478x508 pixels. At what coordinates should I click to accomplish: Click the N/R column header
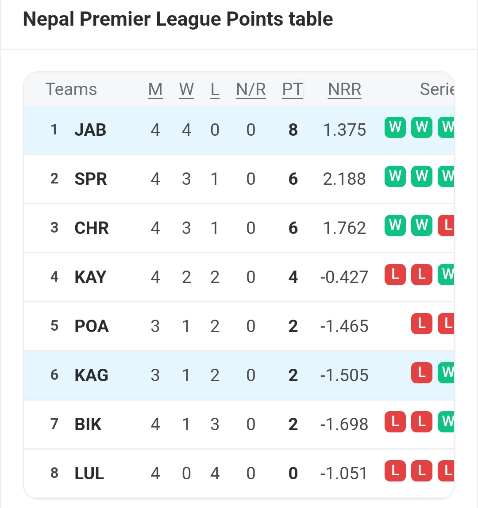[x=251, y=89]
